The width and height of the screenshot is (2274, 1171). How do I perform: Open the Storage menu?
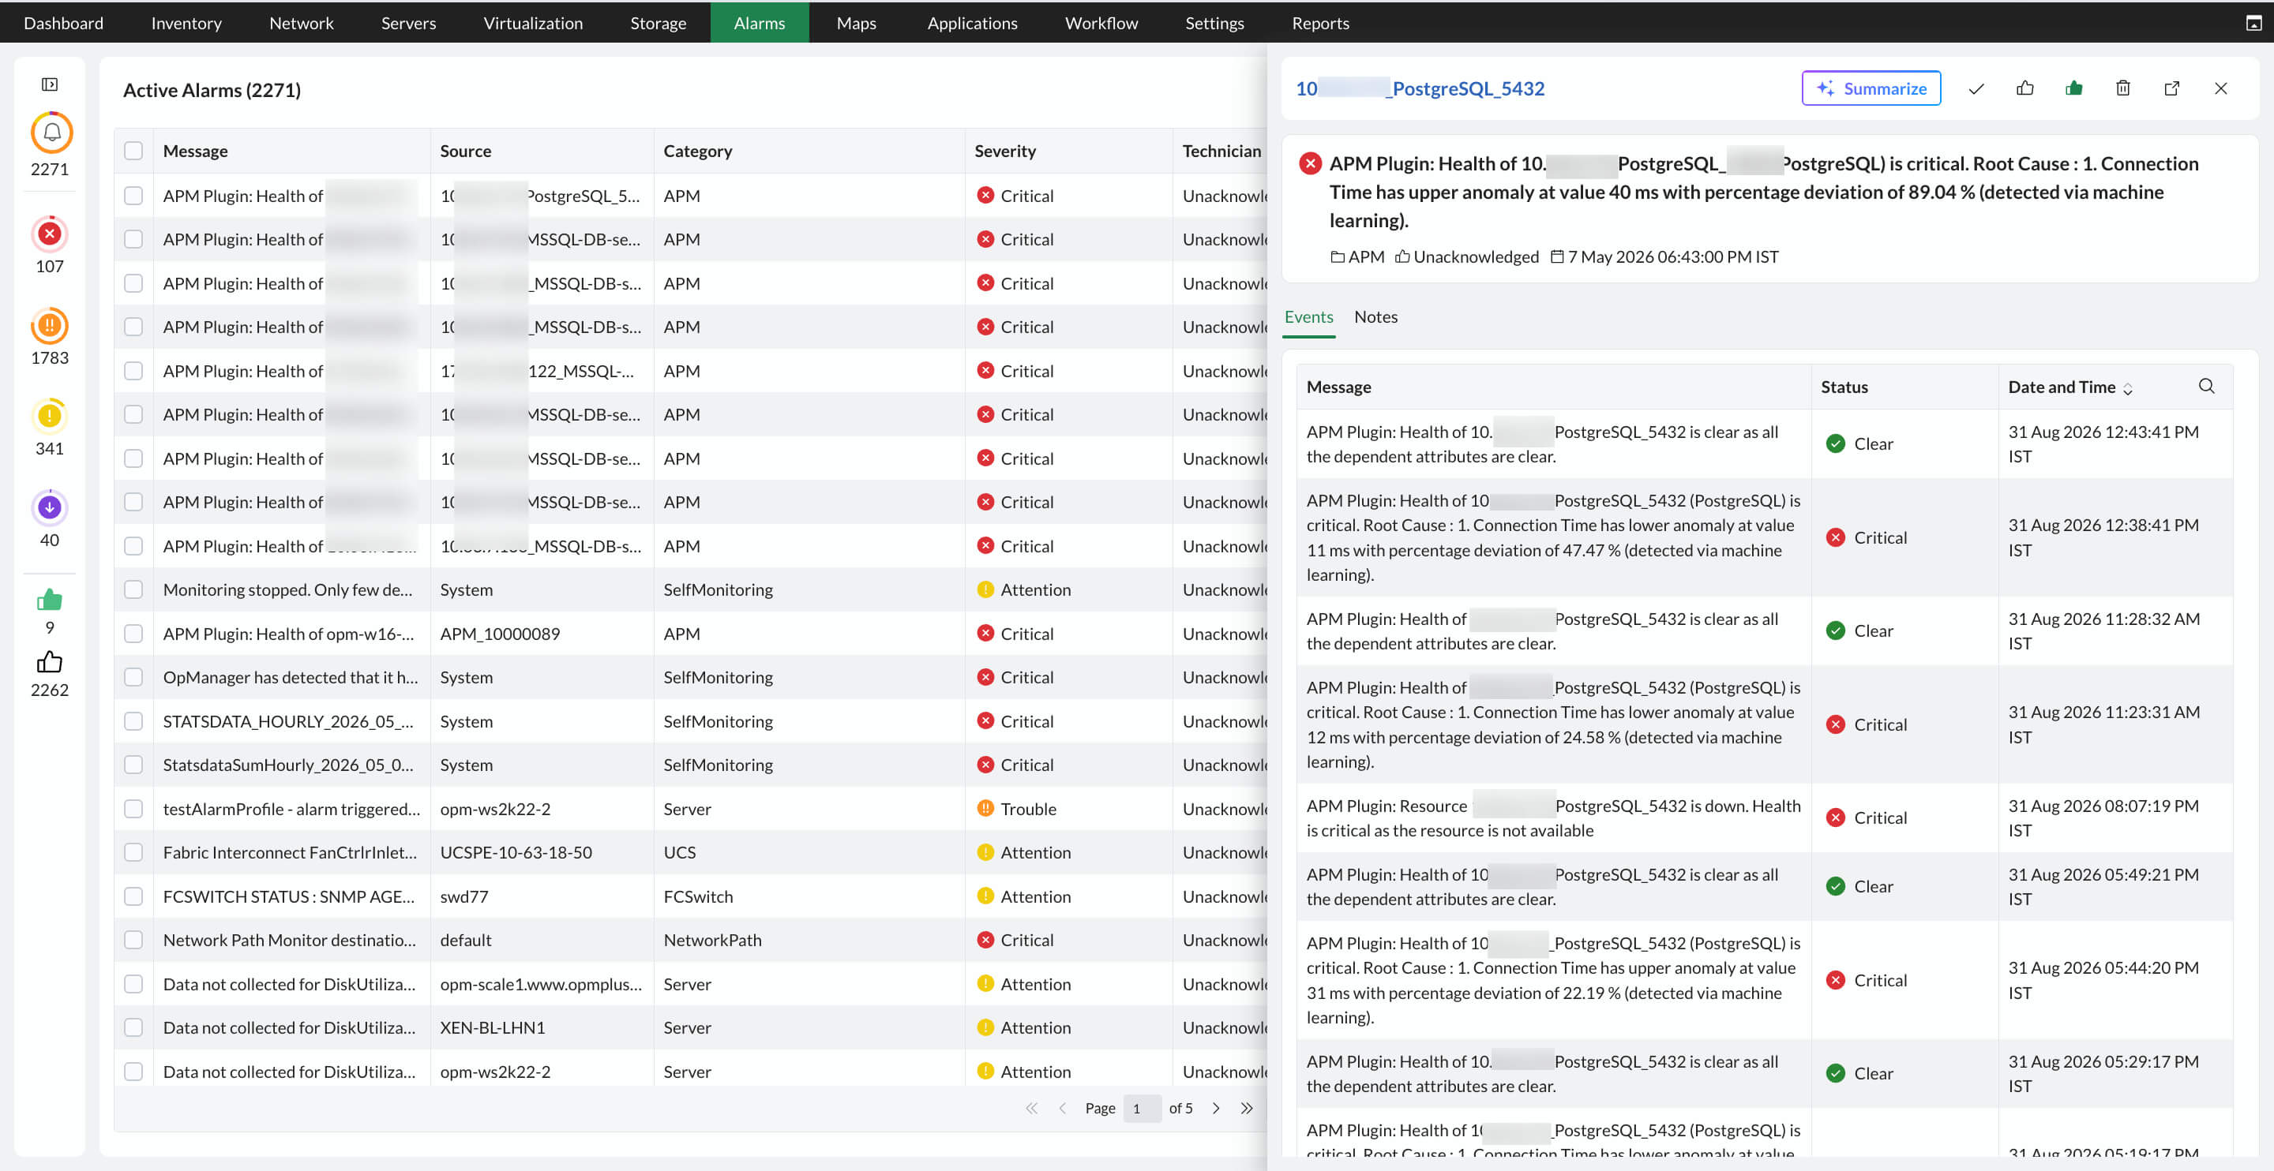[658, 23]
